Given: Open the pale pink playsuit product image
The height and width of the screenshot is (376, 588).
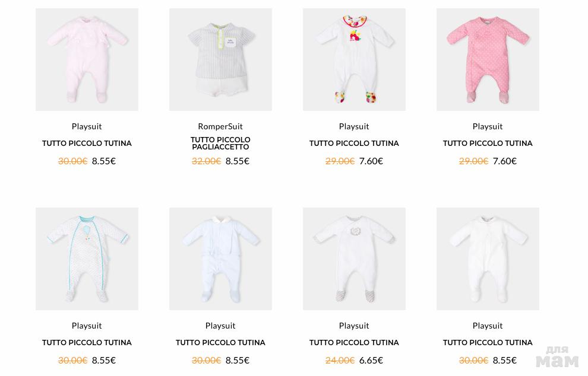Looking at the screenshot, I should (x=87, y=59).
